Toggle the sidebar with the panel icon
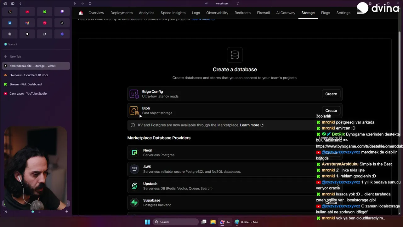The width and height of the screenshot is (403, 227). tap(13, 3)
